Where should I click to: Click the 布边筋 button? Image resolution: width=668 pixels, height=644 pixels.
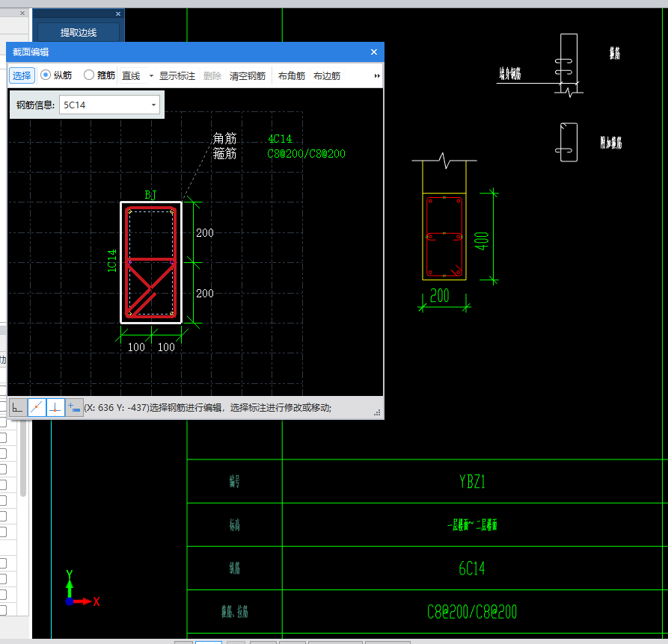click(x=327, y=75)
